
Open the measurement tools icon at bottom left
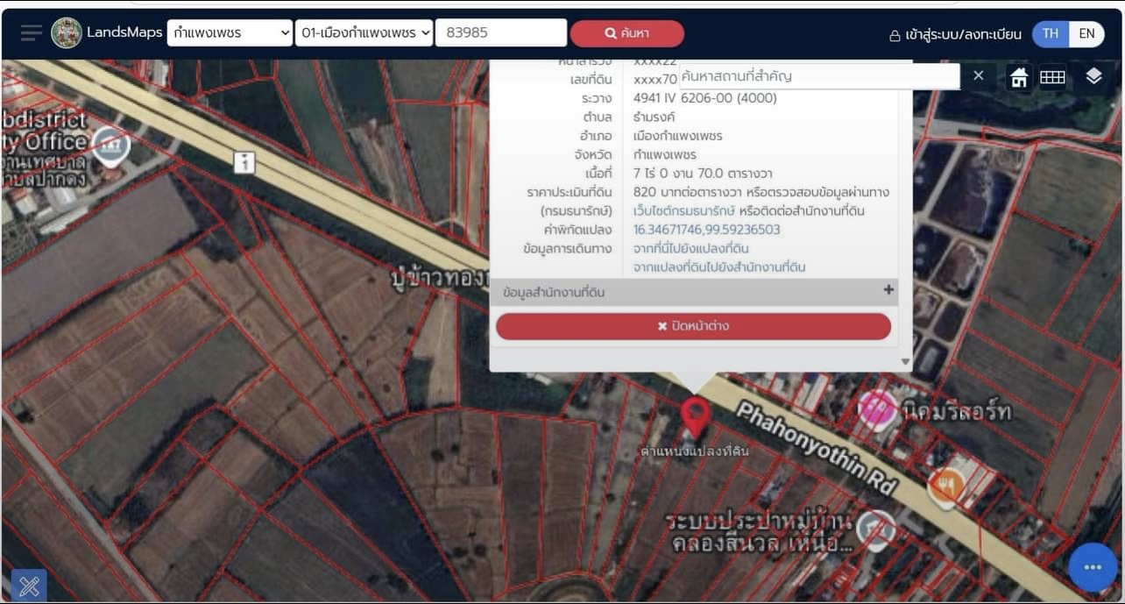tap(29, 586)
